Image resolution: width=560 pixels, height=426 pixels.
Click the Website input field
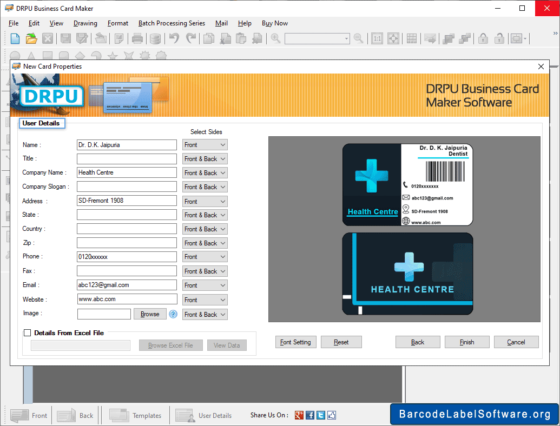click(127, 299)
